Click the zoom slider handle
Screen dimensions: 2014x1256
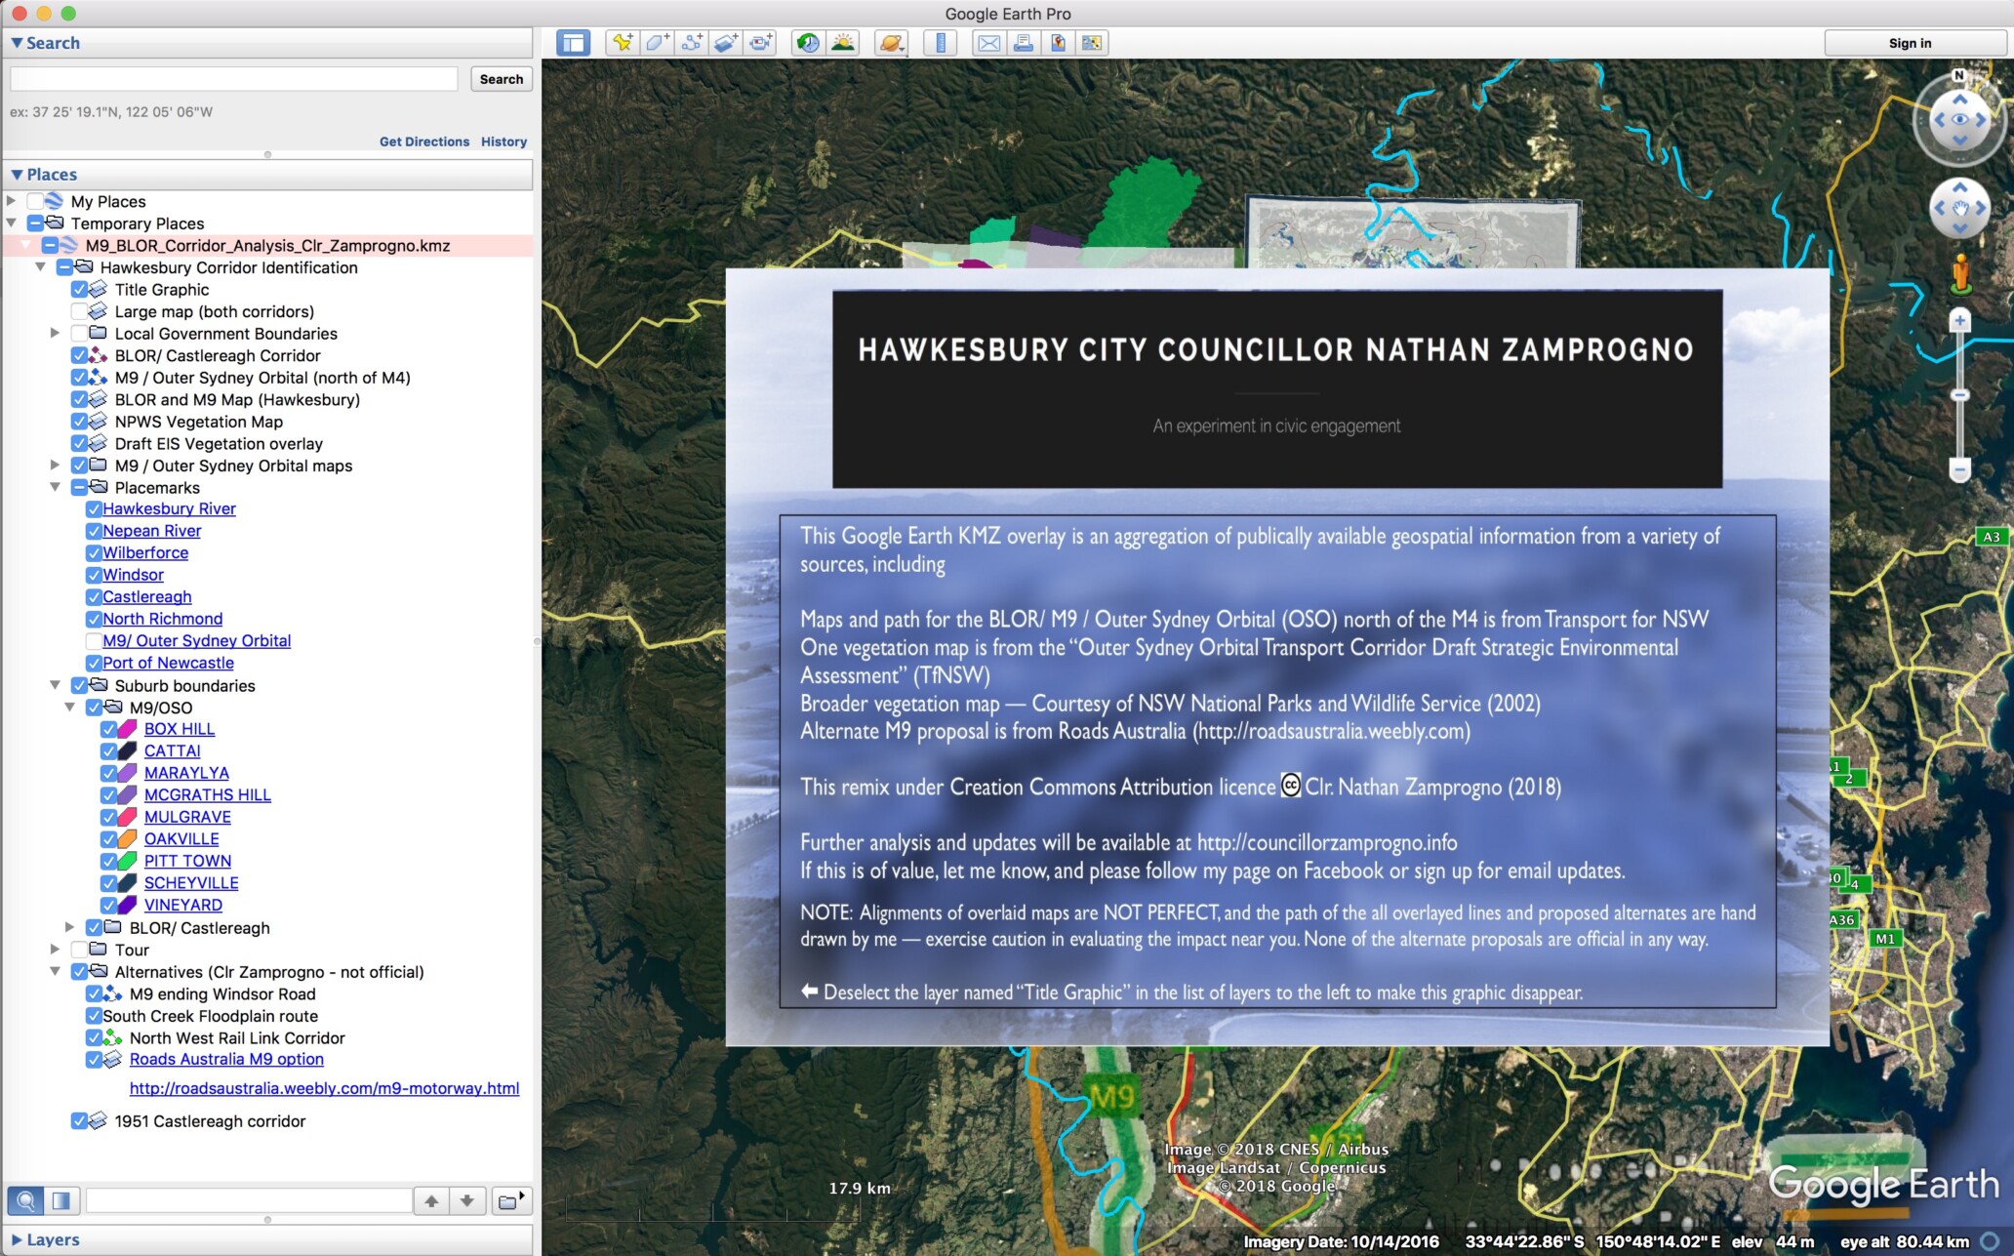(x=1959, y=395)
